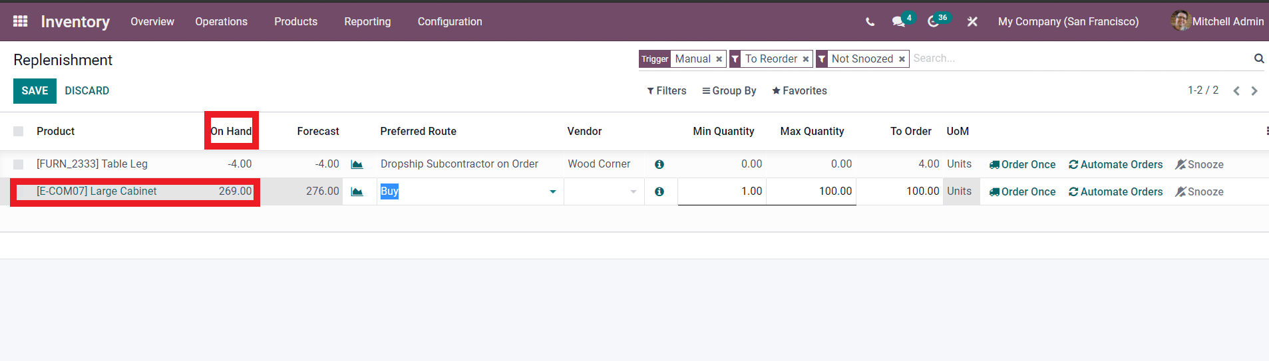Click Automate Orders for Large Cabinet
The height and width of the screenshot is (361, 1269).
1116,191
